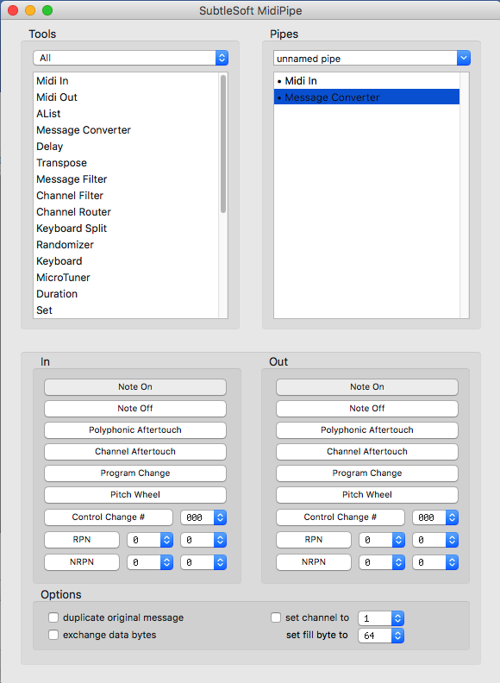The width and height of the screenshot is (500, 683).
Task: Select Transpose tool from the list
Action: [61, 163]
